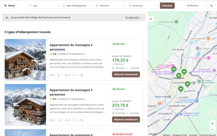217x136 pixels.
Task: Click the chevron after En savoir plus
Action: 141,17
